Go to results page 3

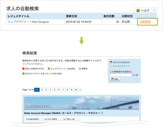(46, 90)
